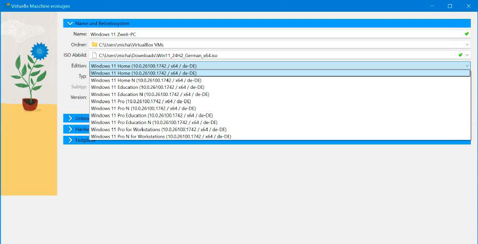
Task: Collapse the Name und Betriebssystem section
Action: 70,23
